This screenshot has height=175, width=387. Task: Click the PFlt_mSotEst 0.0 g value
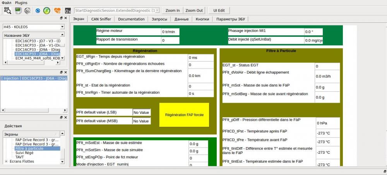coord(199,144)
